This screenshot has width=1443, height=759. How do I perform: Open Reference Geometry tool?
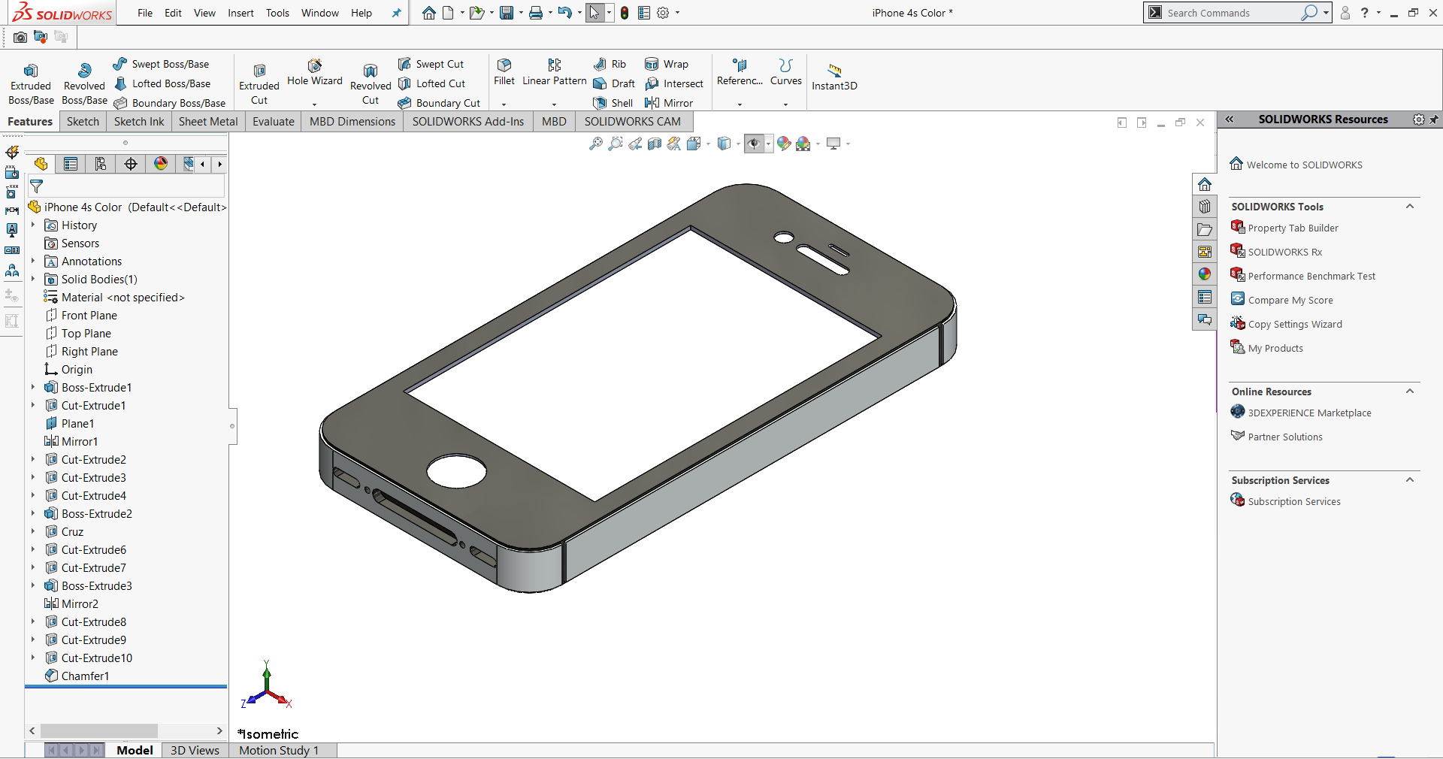point(740,72)
